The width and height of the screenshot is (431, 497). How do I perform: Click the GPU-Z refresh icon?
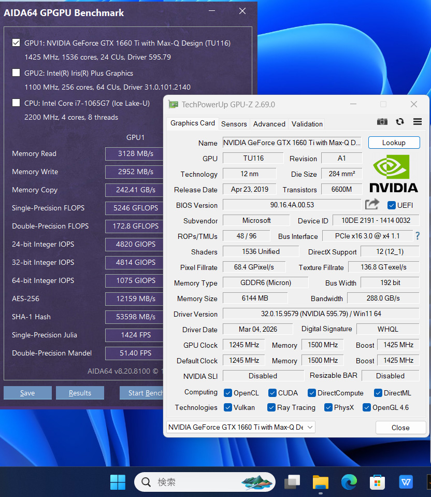(400, 122)
